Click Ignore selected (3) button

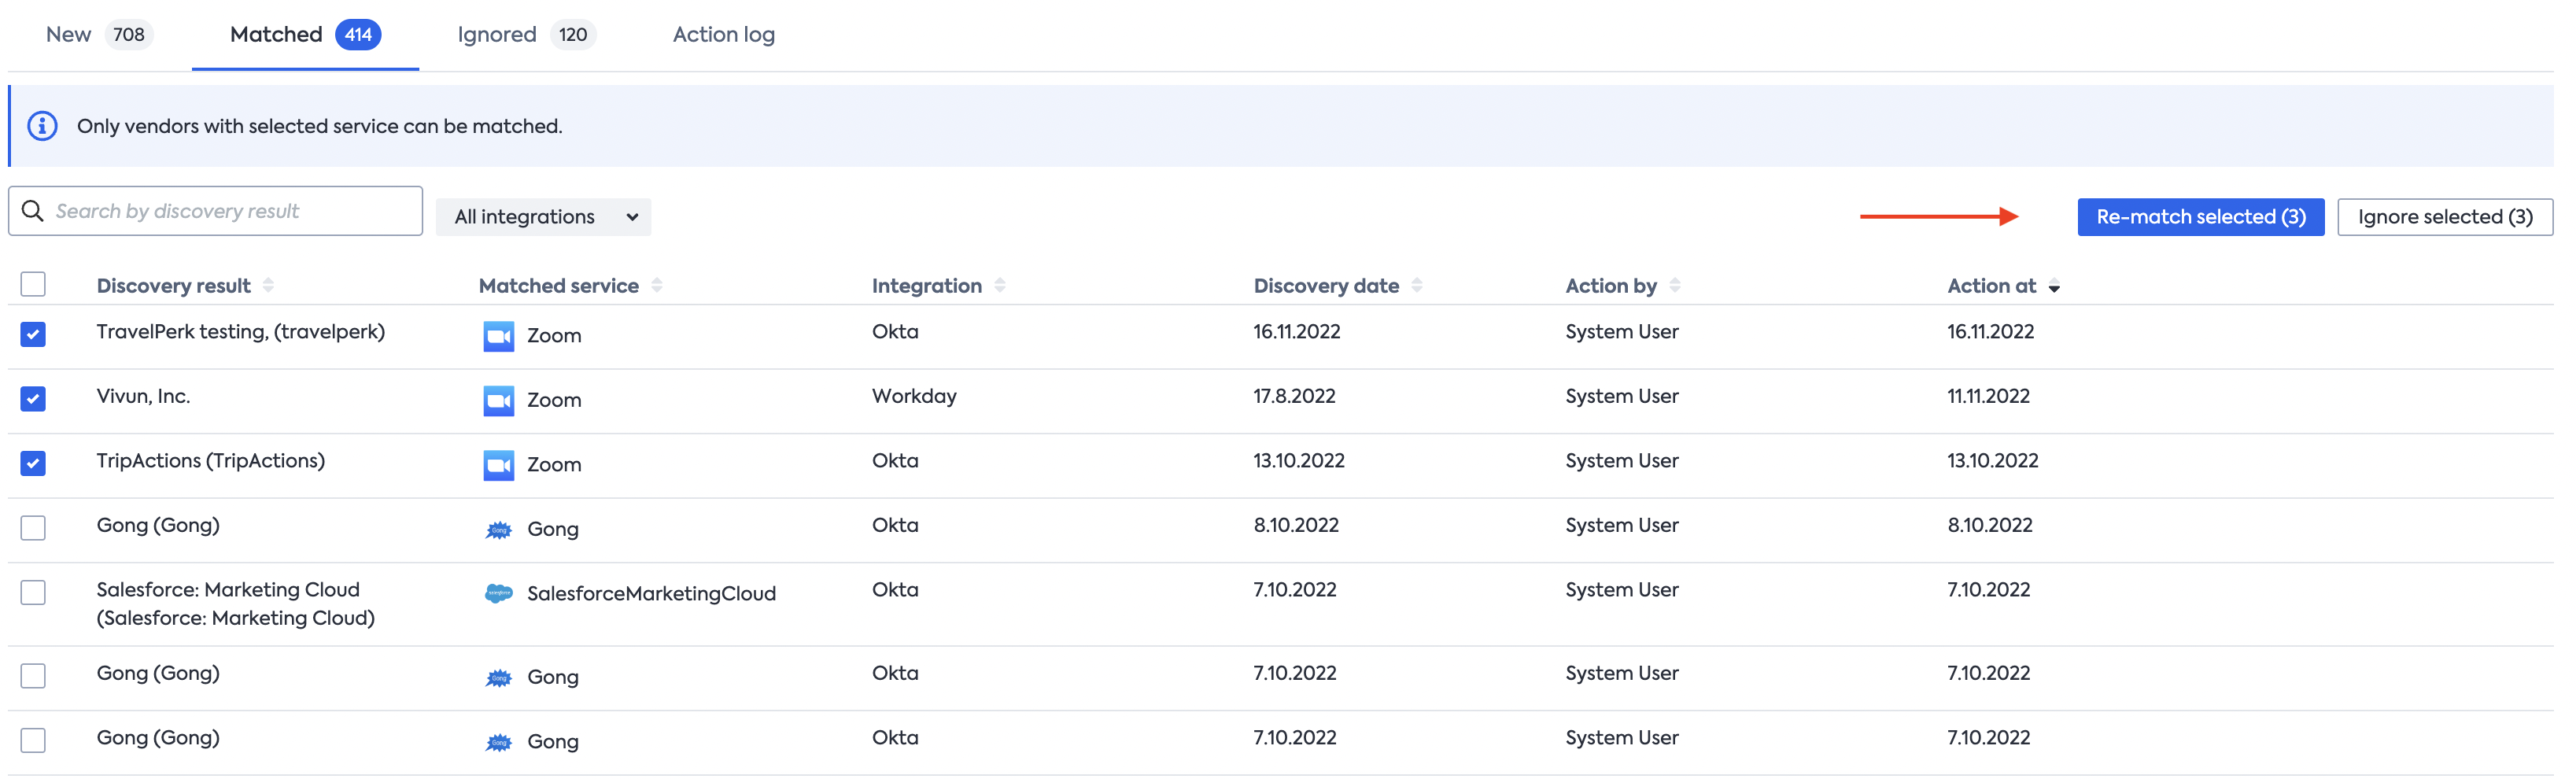click(2444, 217)
